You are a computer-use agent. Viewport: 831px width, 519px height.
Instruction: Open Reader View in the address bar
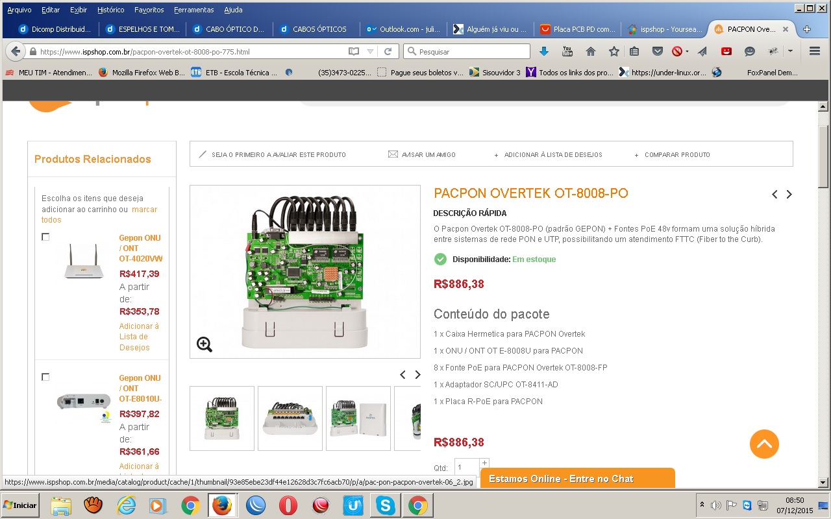353,51
